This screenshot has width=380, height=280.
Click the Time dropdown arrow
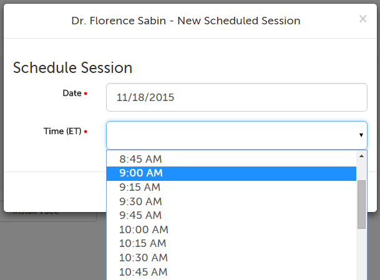[361, 135]
